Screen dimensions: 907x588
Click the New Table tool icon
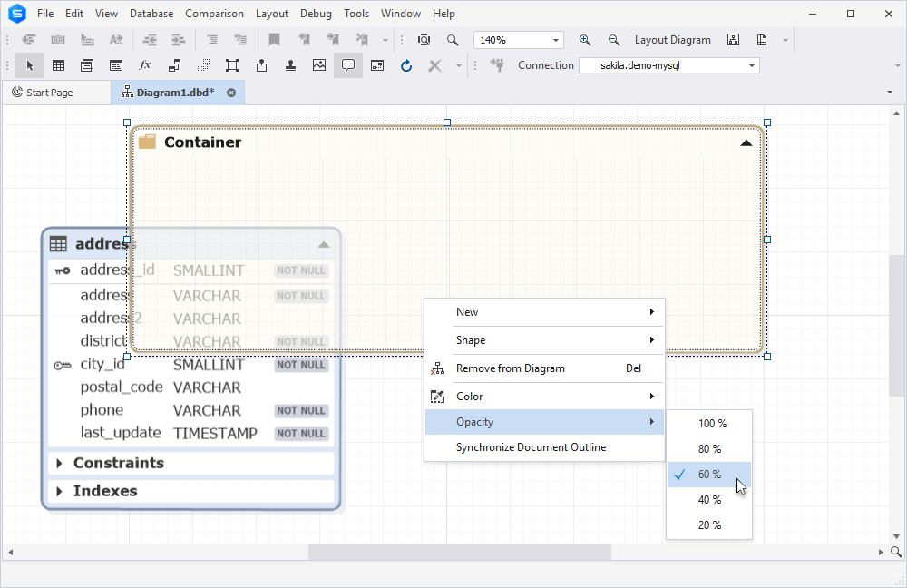(58, 65)
